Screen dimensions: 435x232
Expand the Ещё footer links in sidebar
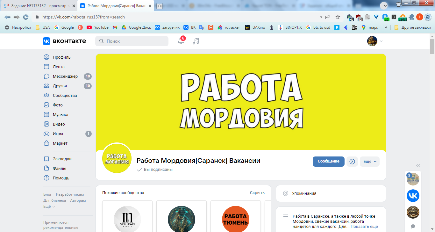(x=49, y=207)
